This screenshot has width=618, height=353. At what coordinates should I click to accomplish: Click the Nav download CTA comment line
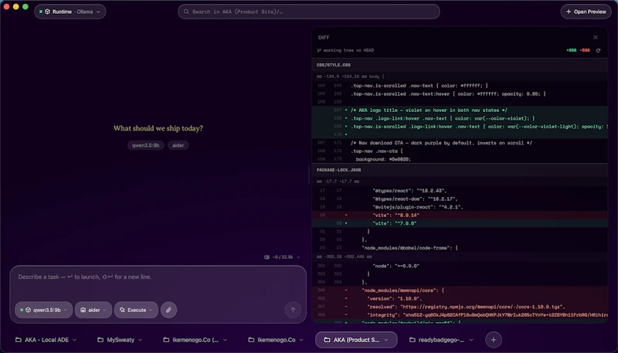point(460,143)
